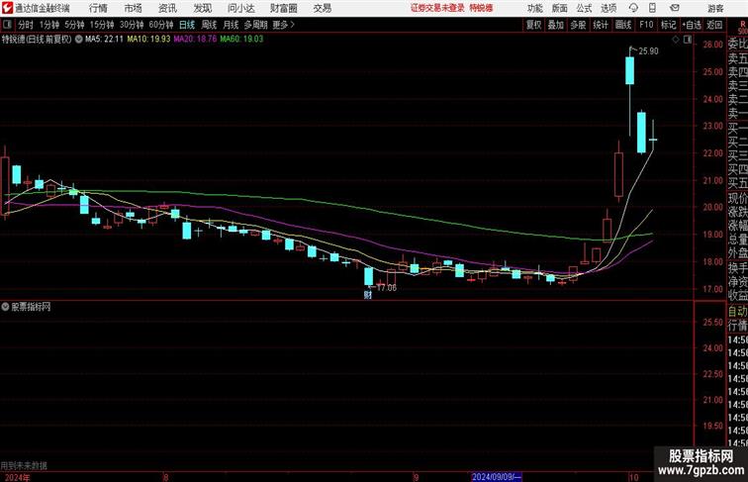Open the customer service headset icon
The height and width of the screenshot is (482, 748).
tap(633, 8)
